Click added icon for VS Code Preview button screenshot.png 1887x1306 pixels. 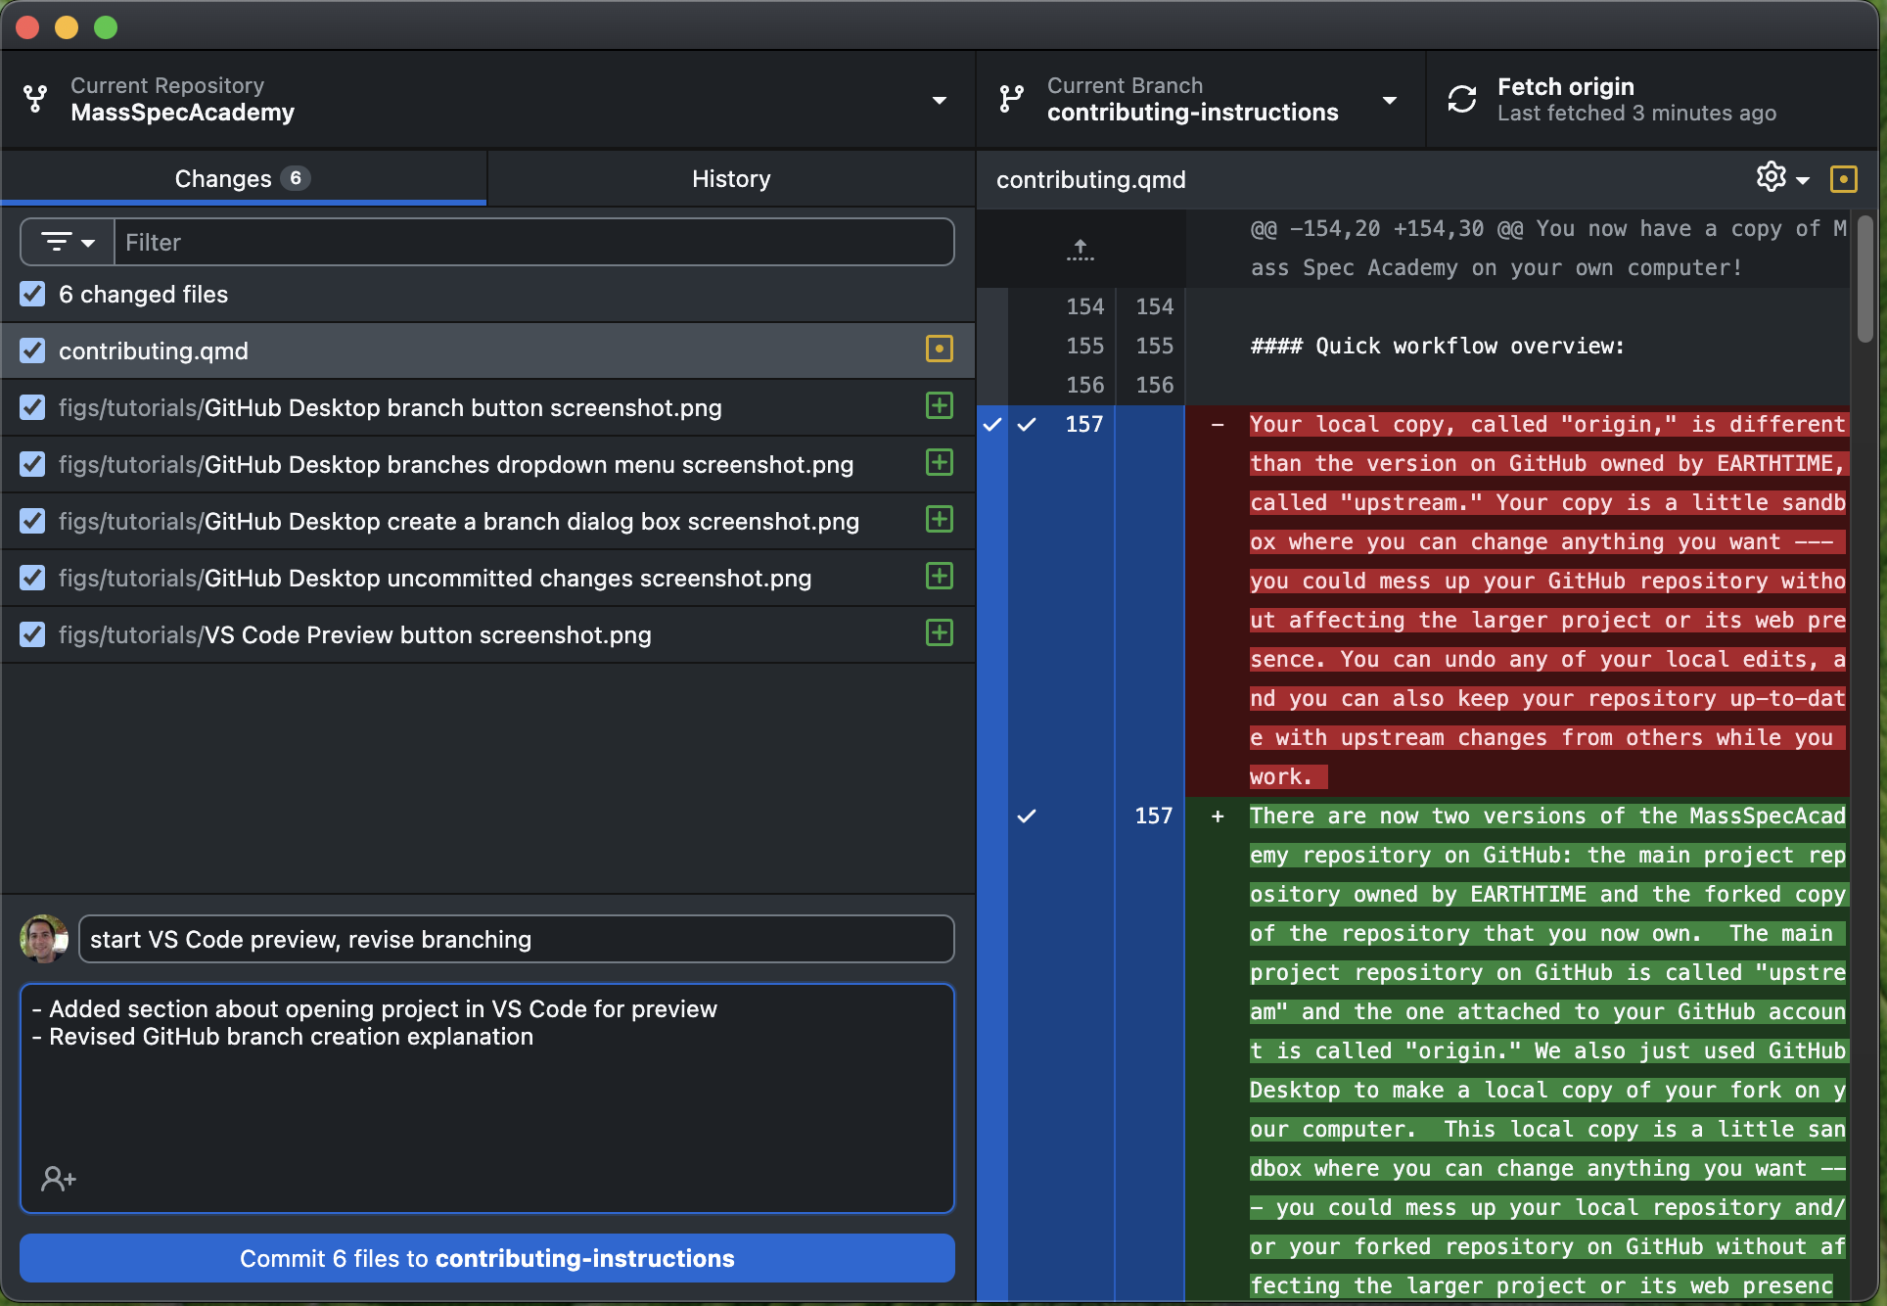point(940,632)
